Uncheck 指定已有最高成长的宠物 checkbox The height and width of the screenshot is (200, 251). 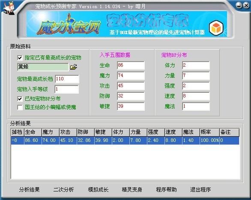click(x=20, y=58)
